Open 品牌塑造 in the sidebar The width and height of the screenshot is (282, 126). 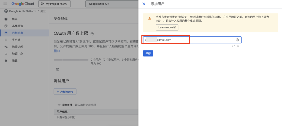click(x=17, y=26)
